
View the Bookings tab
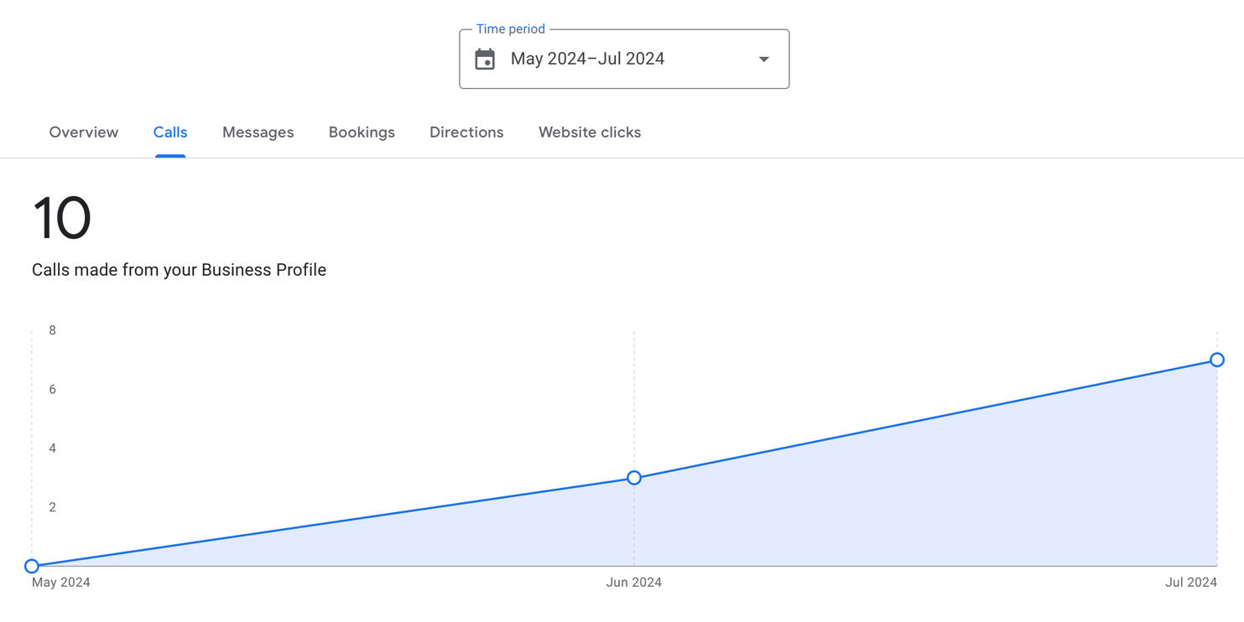click(362, 132)
